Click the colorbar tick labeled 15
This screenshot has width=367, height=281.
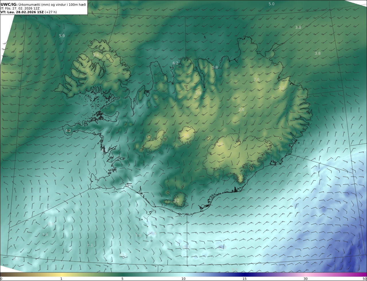(245, 279)
